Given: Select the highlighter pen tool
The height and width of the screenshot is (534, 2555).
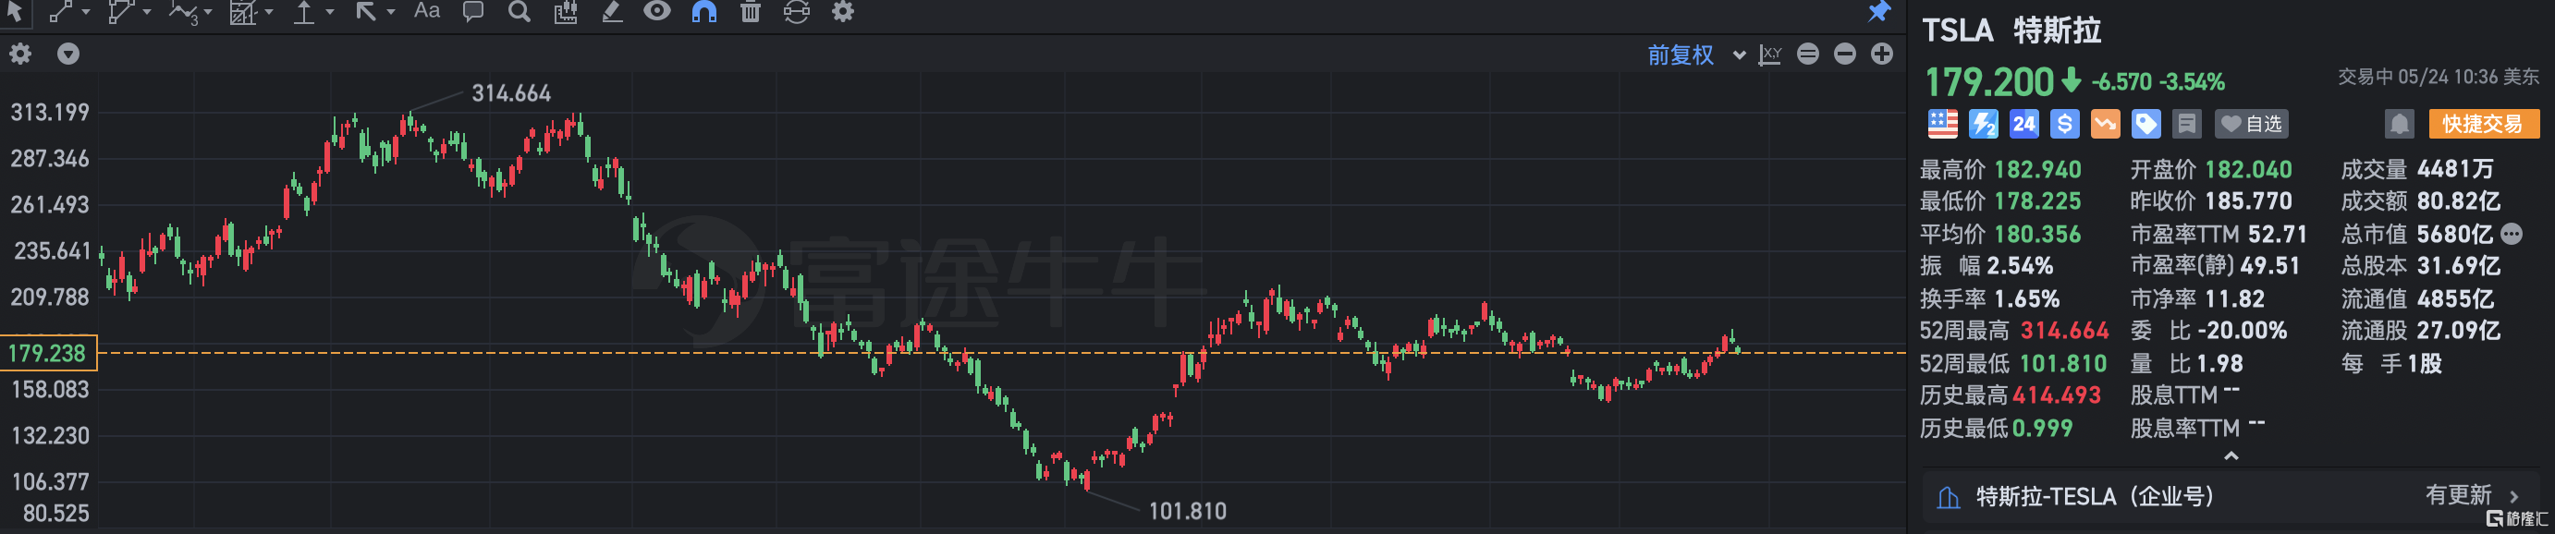Looking at the screenshot, I should tap(612, 12).
